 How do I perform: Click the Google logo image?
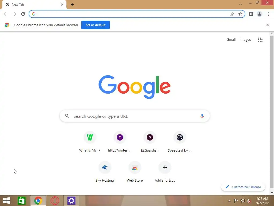[x=135, y=87]
